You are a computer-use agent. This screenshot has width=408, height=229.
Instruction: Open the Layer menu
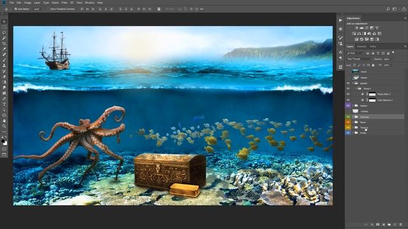point(37,3)
